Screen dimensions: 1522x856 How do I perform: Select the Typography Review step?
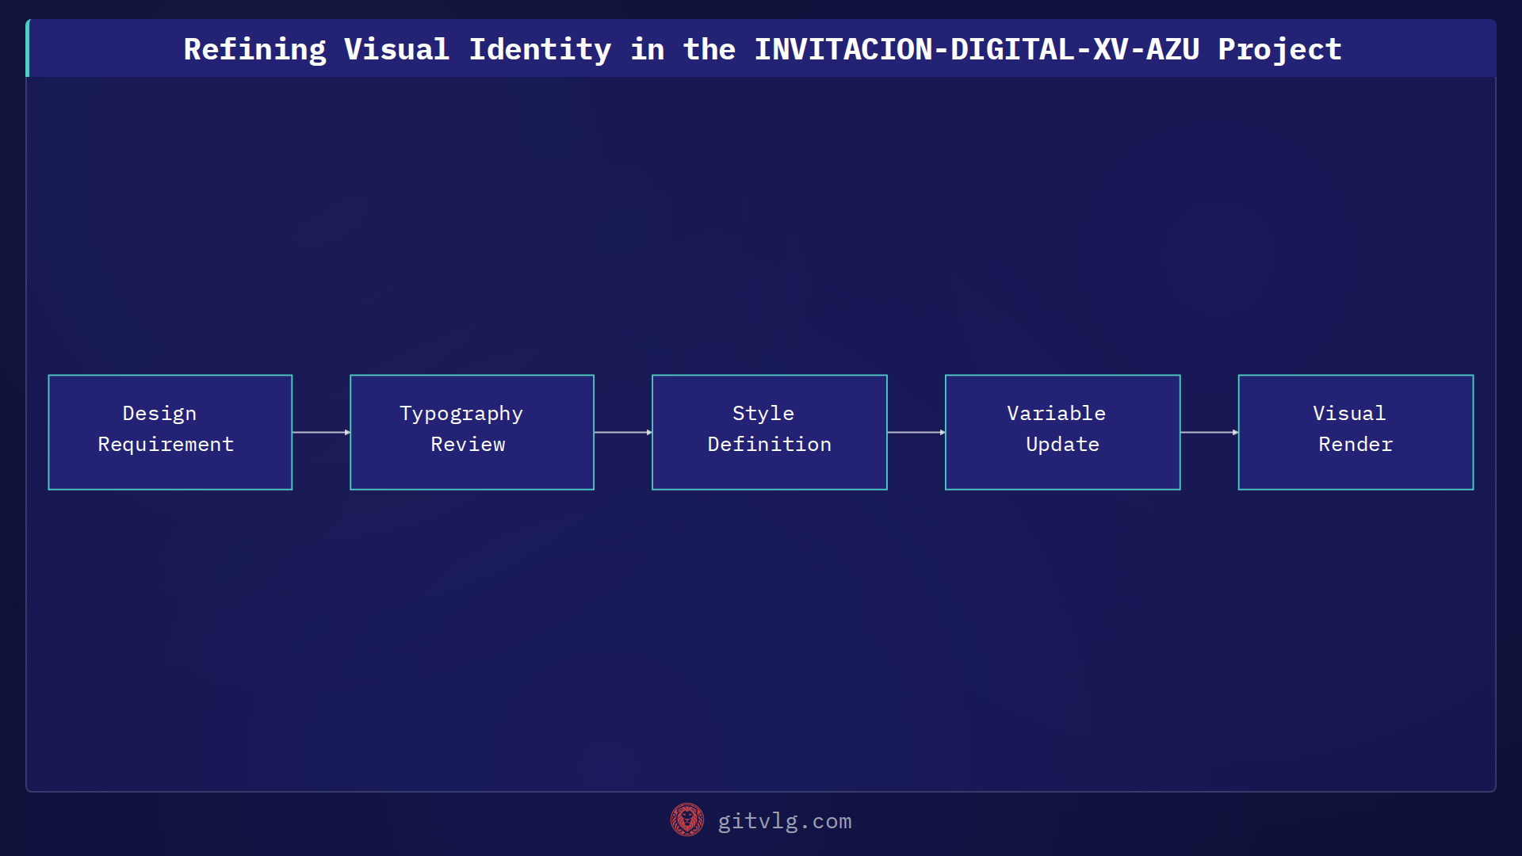(472, 432)
